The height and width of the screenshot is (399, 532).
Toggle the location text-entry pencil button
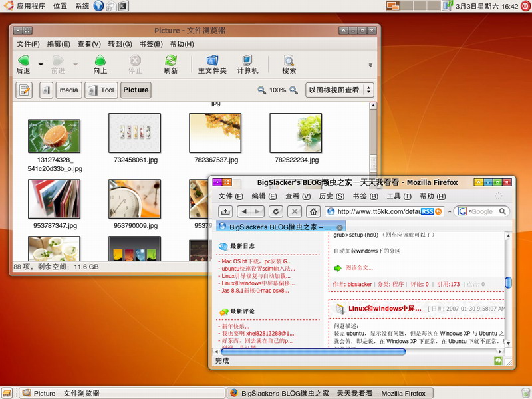pyautogui.click(x=24, y=90)
